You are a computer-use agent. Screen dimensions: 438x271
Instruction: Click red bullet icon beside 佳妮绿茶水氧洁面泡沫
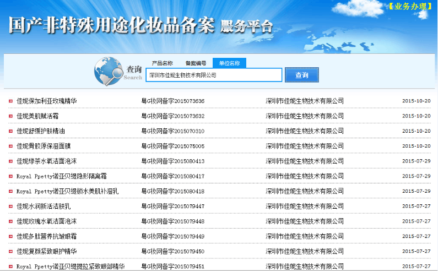(10, 161)
